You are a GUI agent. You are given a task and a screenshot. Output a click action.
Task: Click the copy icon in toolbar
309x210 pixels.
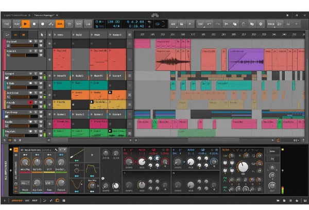235,24
